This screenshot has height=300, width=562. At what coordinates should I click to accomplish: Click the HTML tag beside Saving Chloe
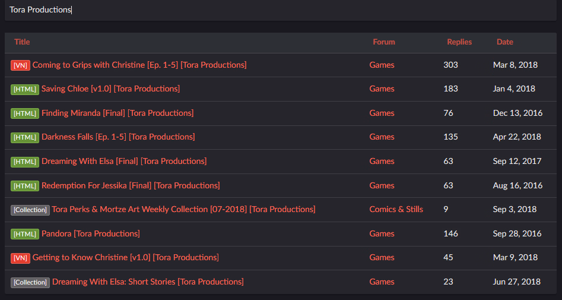point(25,89)
